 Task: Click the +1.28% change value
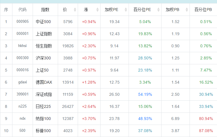pos(89,82)
